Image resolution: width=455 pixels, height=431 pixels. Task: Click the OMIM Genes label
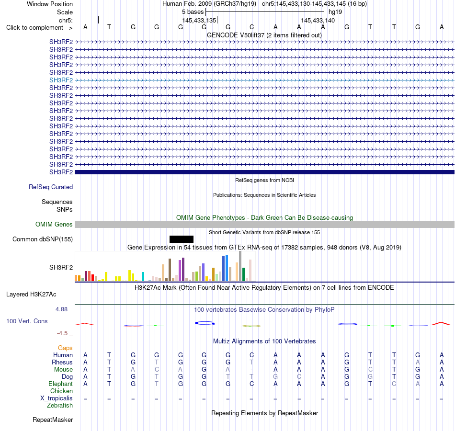pos(54,224)
